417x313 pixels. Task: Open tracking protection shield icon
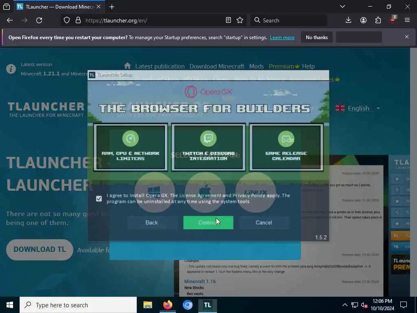[67, 20]
